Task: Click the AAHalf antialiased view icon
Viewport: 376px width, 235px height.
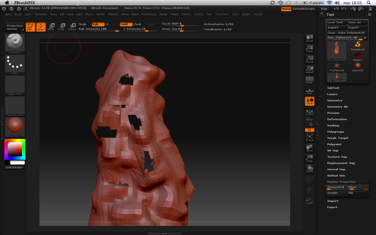Action: click(x=309, y=69)
